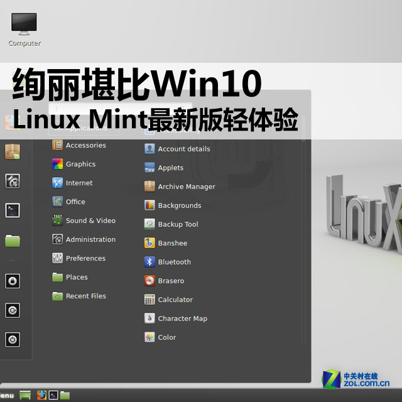
Task: Click the Logout icon in the sidebar
Action: 13,310
